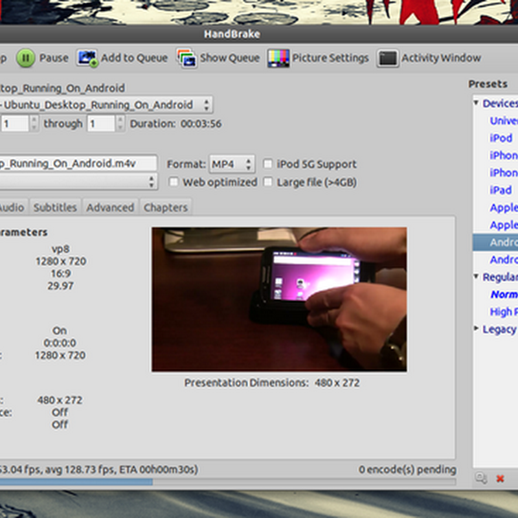The width and height of the screenshot is (518, 518).
Task: Select the second Android preset below highlighted
Action: click(504, 260)
